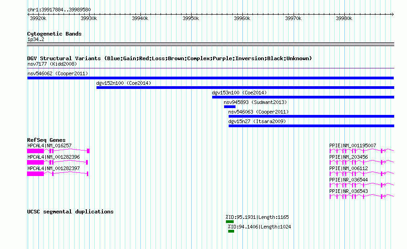Screen dimensions: 407x249
Task: Click the HPCAL4|NM_001282397 label
Action: pos(54,168)
